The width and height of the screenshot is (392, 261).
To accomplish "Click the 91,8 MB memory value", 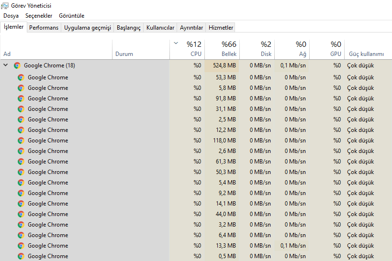I will pos(226,98).
